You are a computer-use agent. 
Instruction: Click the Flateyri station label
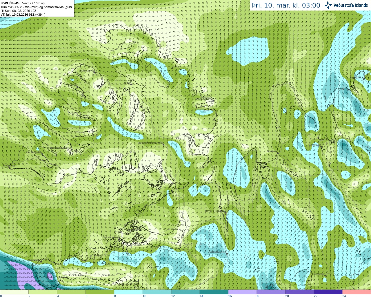(72, 85)
